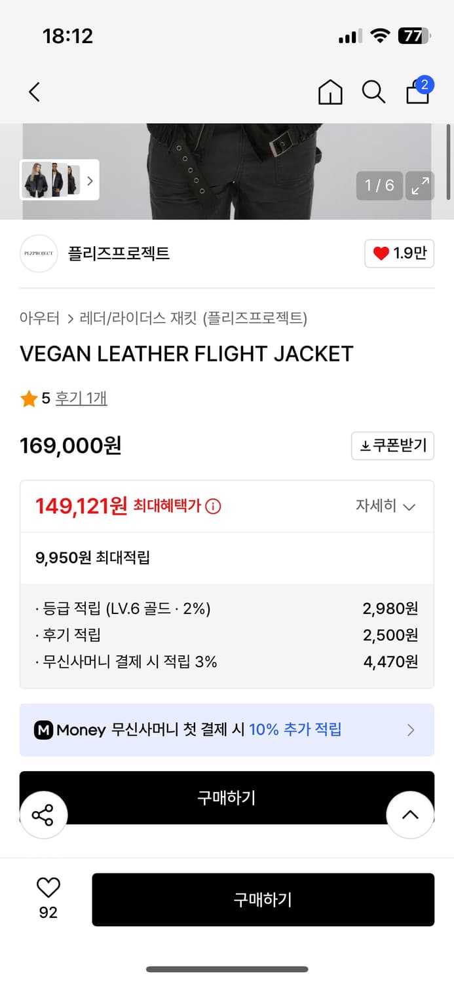Expand price details via 자세히 chevron

click(x=387, y=505)
